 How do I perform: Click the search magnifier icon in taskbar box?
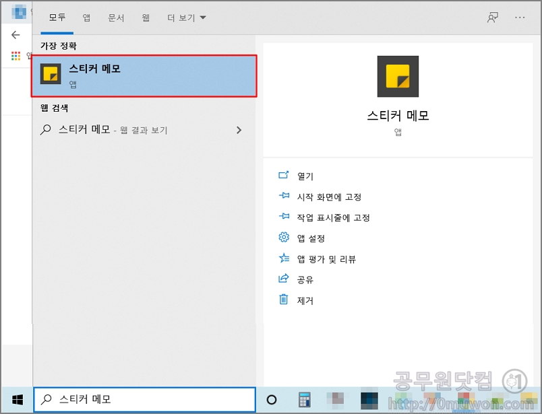tap(46, 399)
